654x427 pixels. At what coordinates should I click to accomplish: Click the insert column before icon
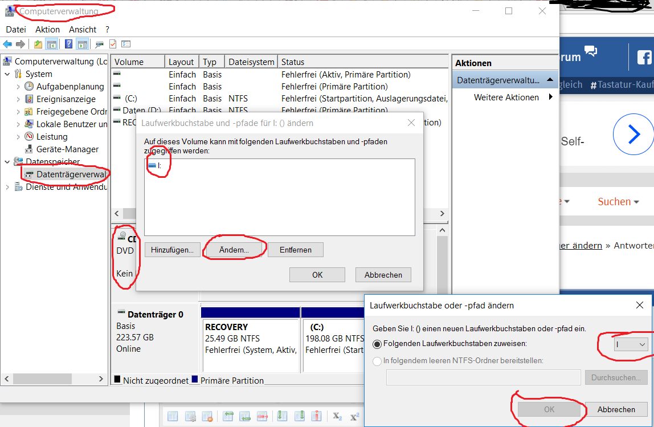tap(283, 416)
